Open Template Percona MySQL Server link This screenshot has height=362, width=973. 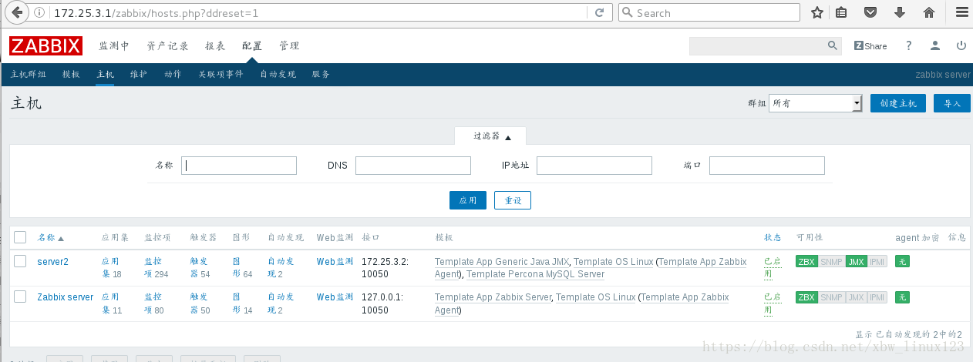[x=535, y=274]
